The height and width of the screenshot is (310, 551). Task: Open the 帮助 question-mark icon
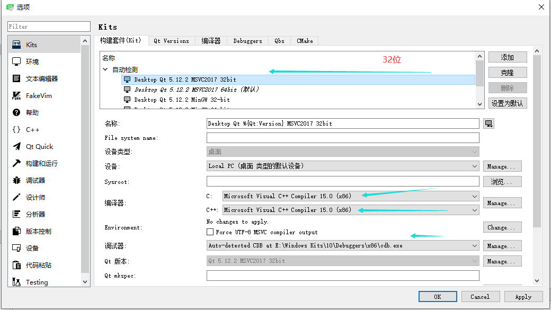click(16, 112)
